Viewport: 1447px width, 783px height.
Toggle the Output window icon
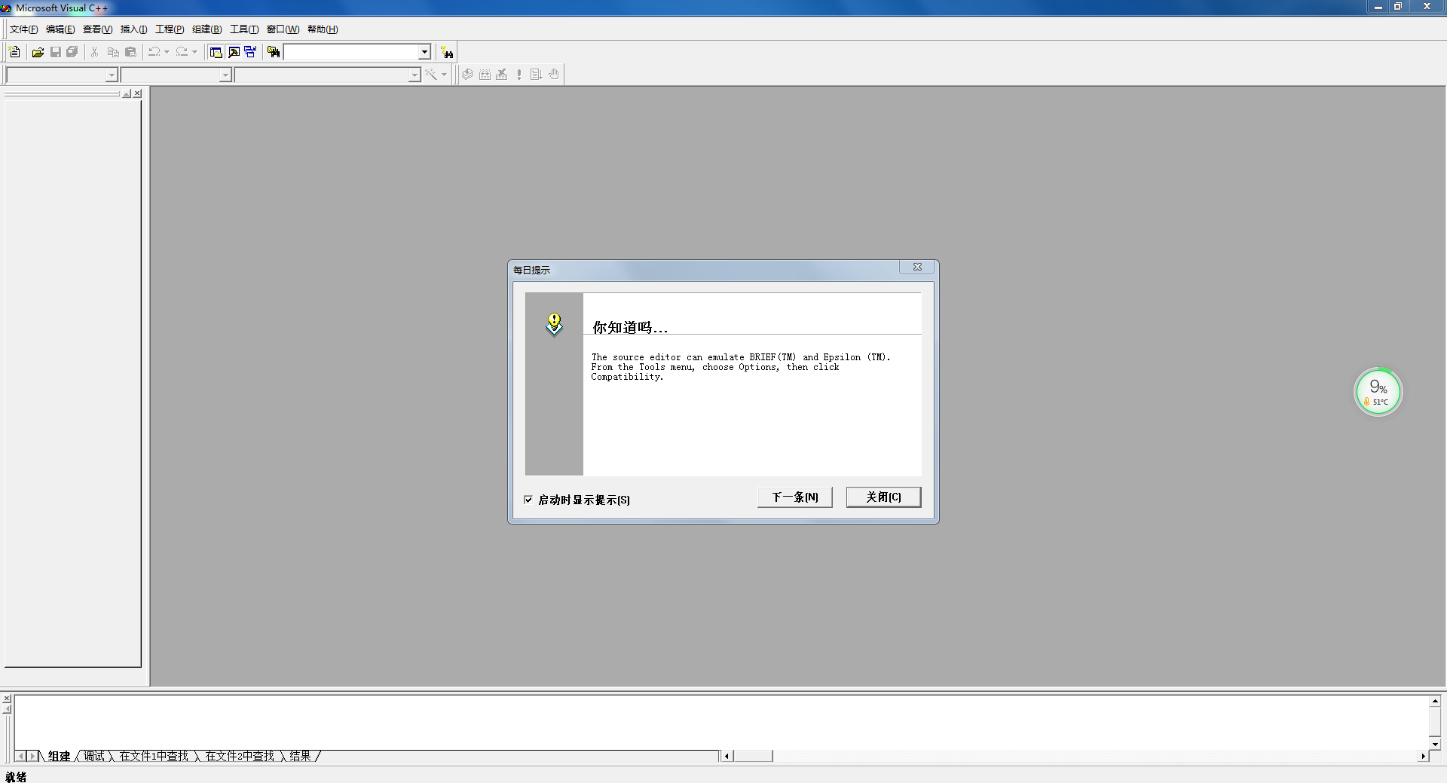point(234,52)
